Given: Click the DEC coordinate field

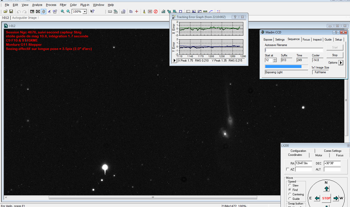Looking at the screenshot, I should [x=332, y=163].
